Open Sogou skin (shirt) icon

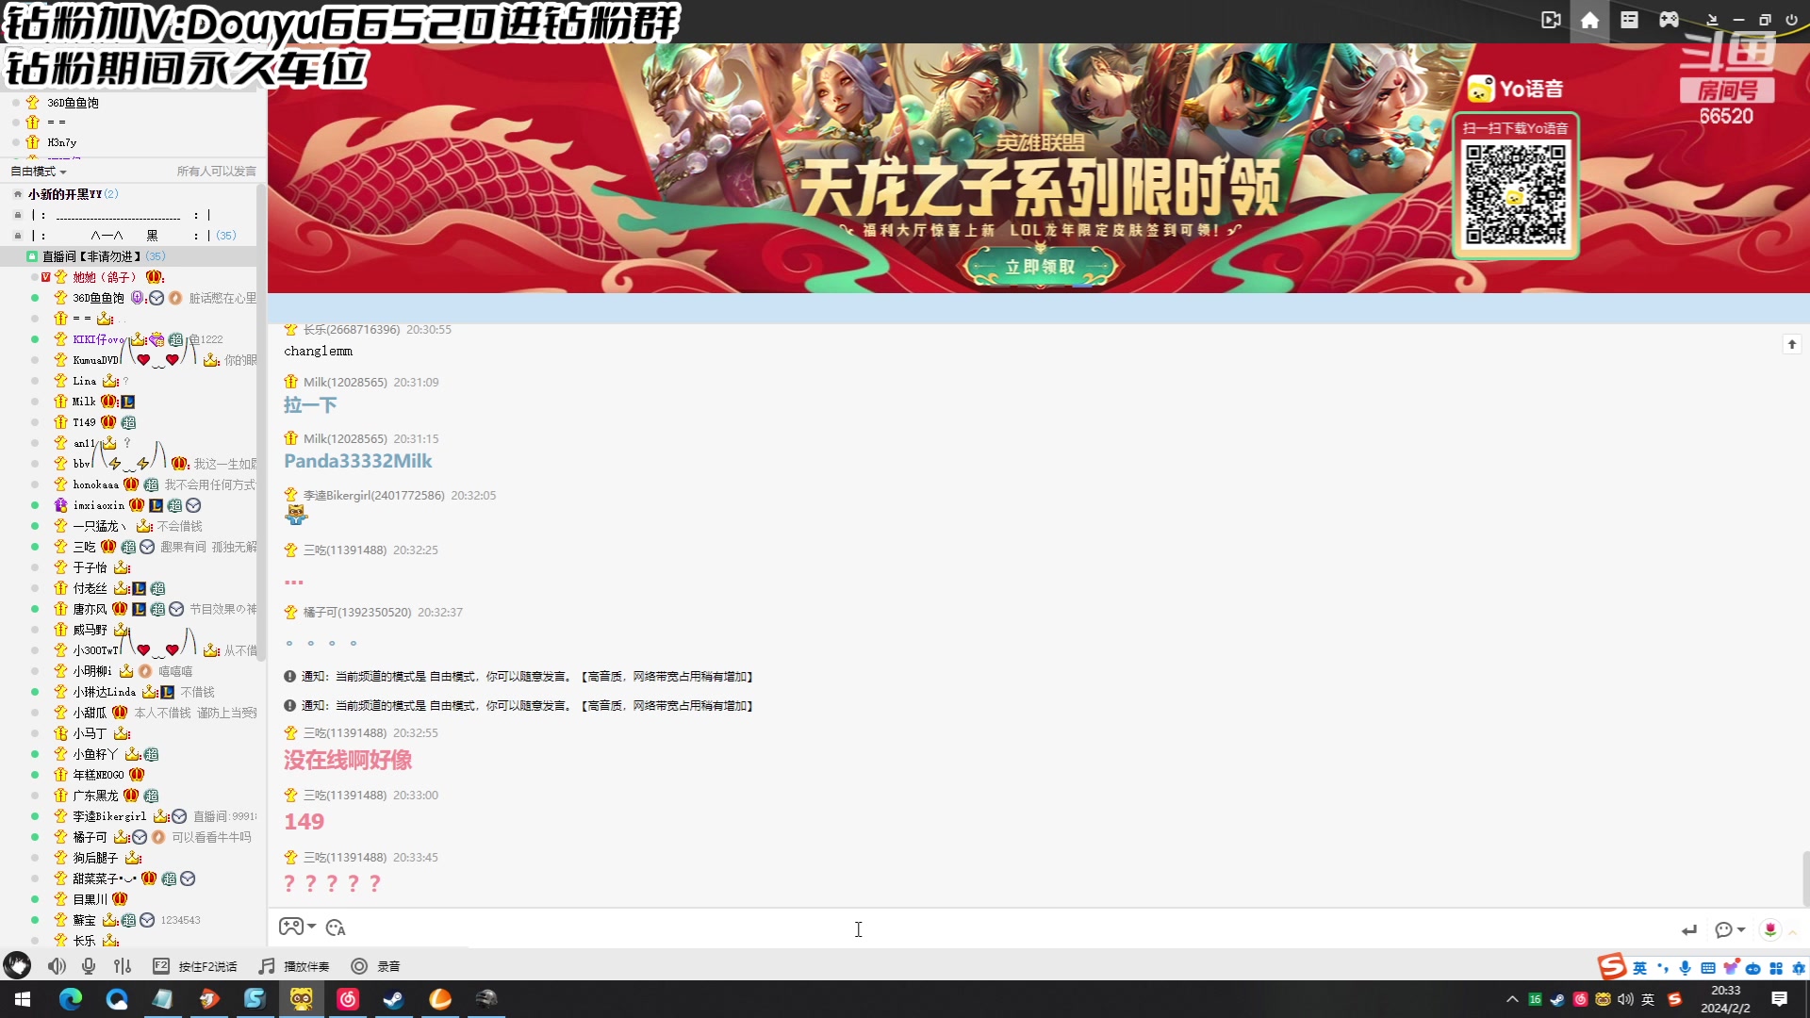pyautogui.click(x=1731, y=967)
